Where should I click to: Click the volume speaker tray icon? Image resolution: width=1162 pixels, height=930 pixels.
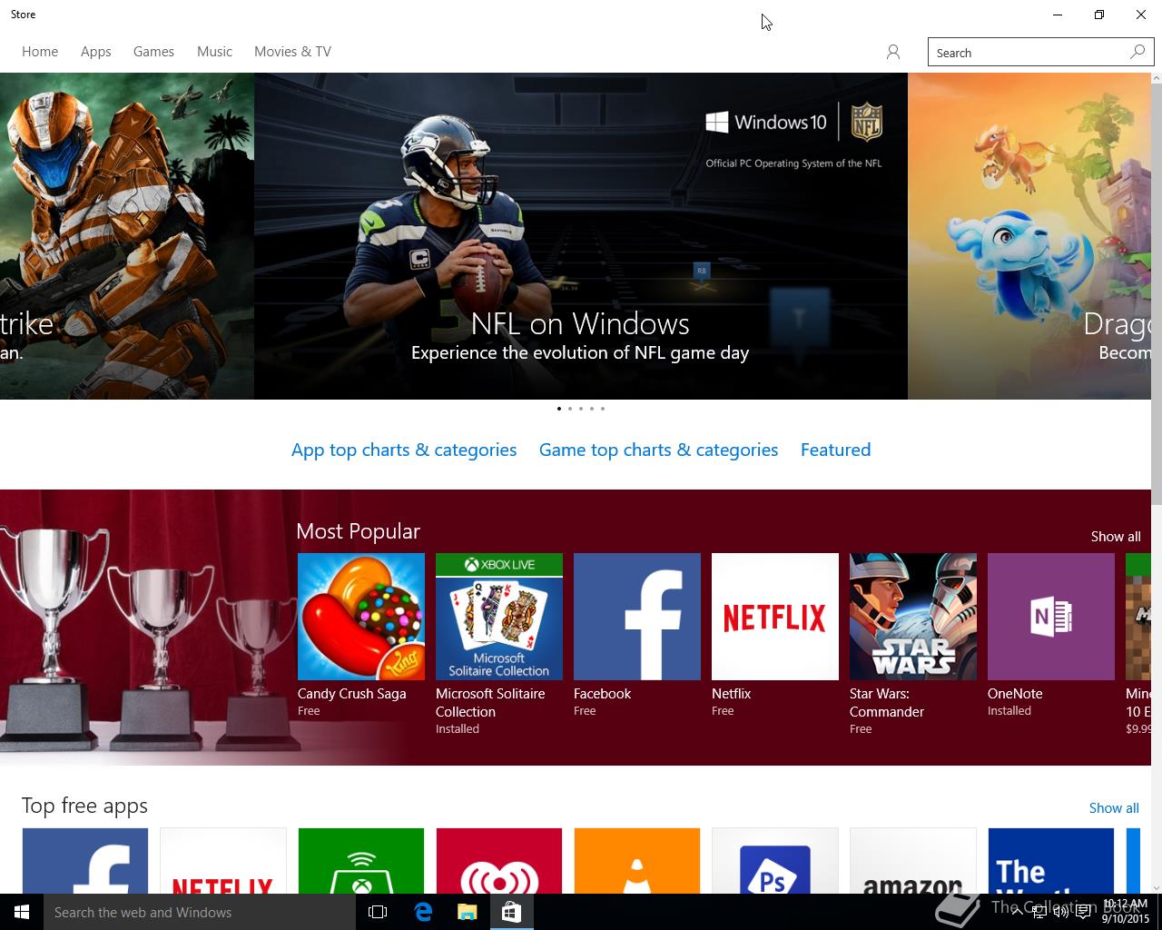point(1060,912)
